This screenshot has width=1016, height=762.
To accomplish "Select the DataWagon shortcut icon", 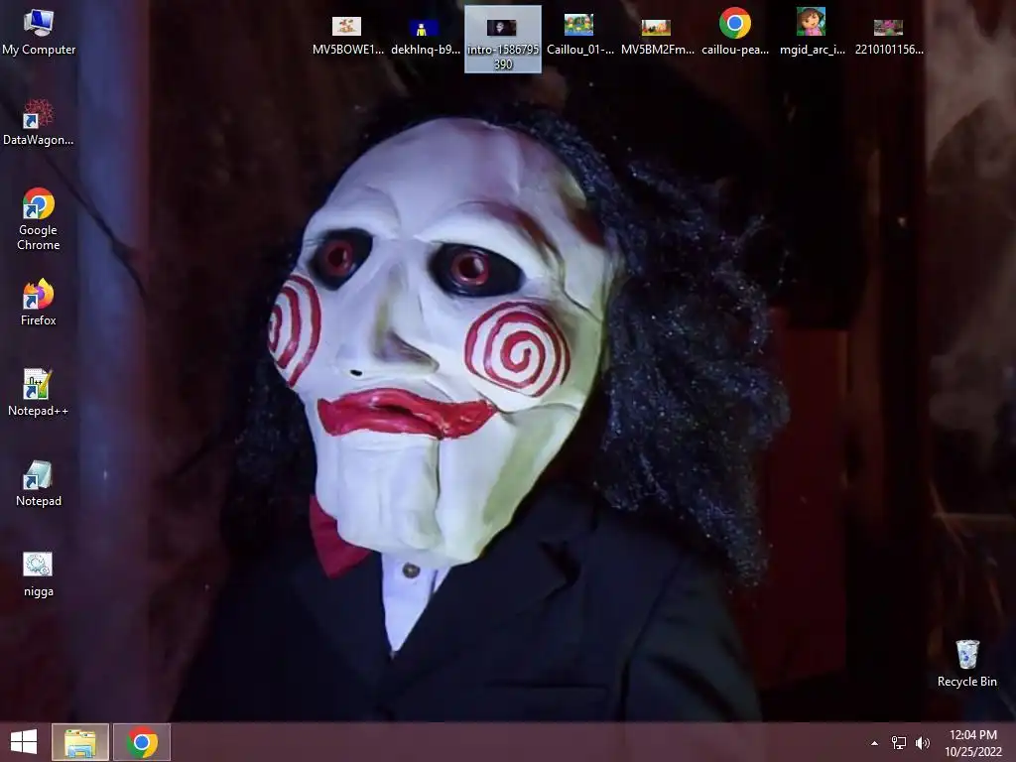I will click(39, 122).
